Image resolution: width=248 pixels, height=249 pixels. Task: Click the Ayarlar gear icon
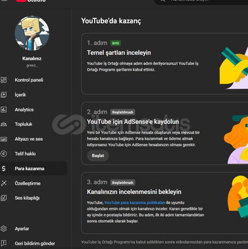click(3, 229)
